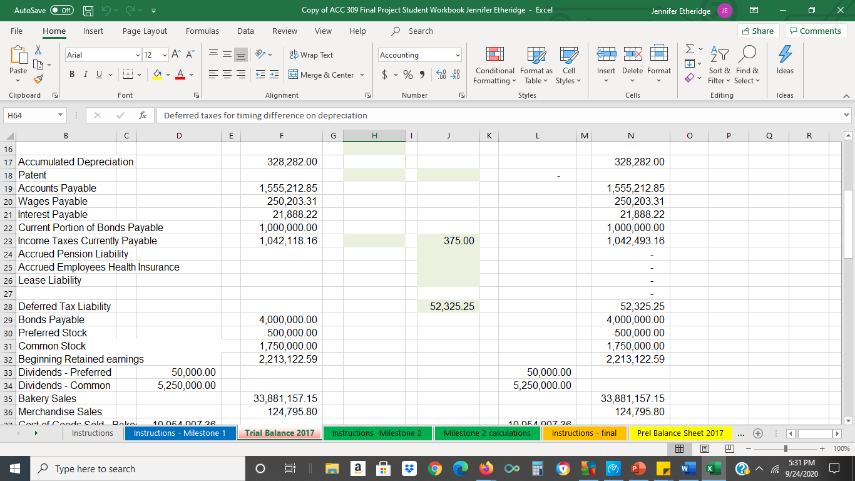
Task: Cancel formula entry with the X icon
Action: click(97, 115)
